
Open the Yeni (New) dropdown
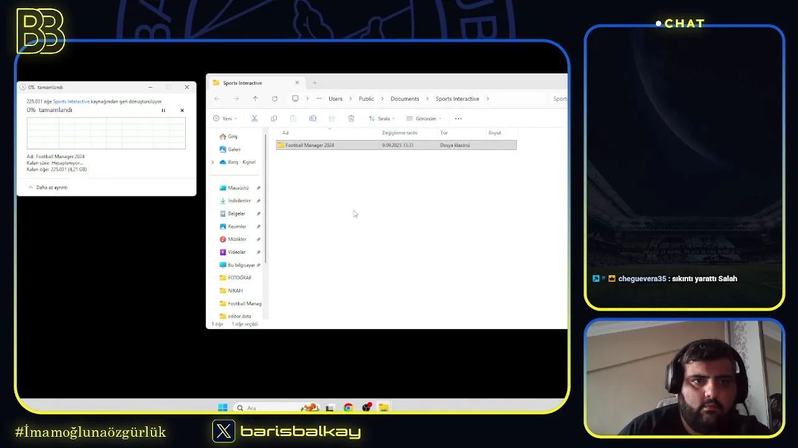point(224,119)
